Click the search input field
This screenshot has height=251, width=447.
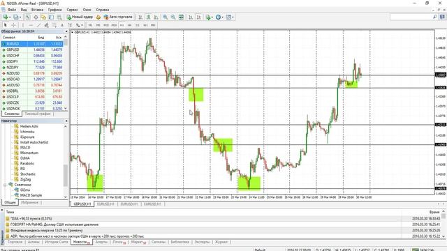click(411, 17)
